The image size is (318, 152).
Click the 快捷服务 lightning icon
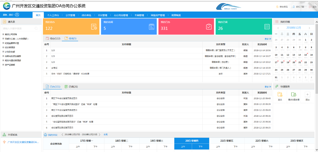277,86
